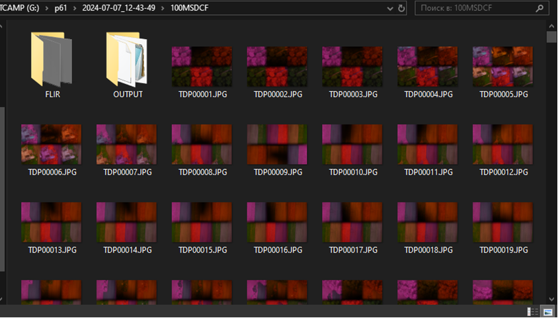Click the scrollbar down arrow at right
The width and height of the screenshot is (558, 318).
[552, 299]
